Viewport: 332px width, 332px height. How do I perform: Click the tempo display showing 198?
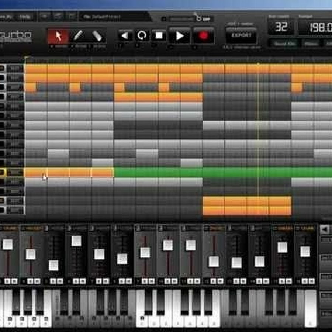[315, 28]
